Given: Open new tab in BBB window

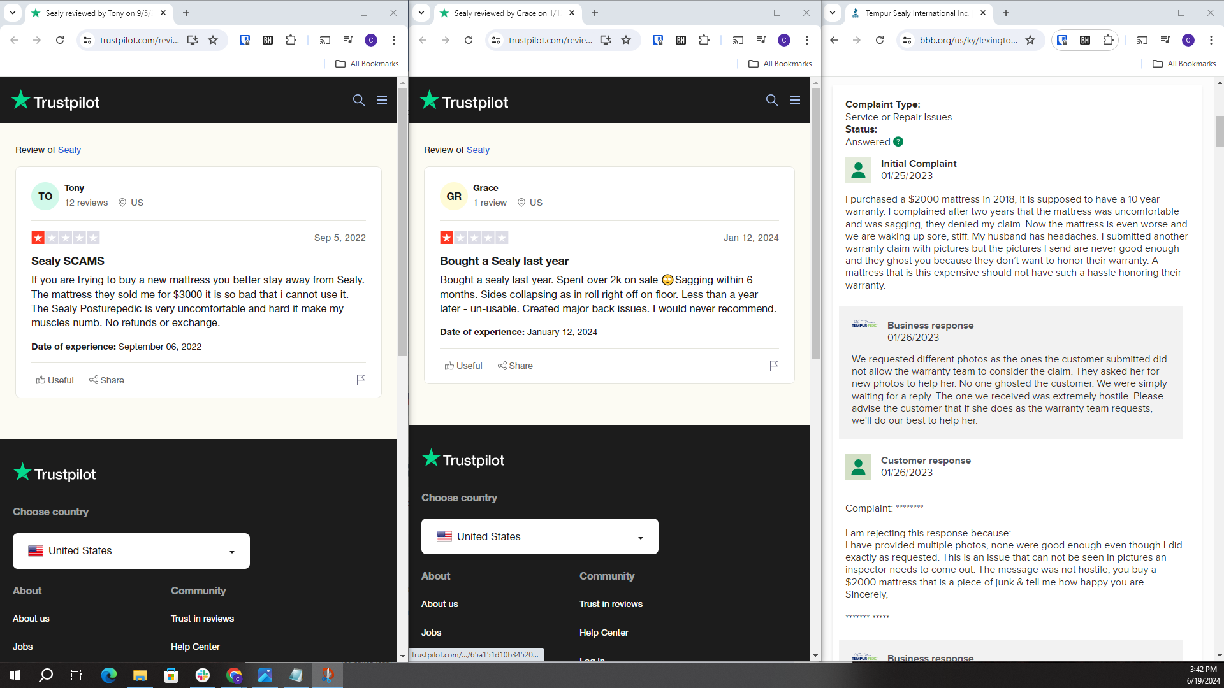Looking at the screenshot, I should pos(1006,13).
